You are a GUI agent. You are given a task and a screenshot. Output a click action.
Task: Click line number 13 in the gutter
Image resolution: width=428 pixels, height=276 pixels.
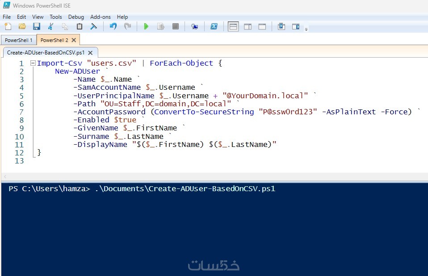(19, 161)
